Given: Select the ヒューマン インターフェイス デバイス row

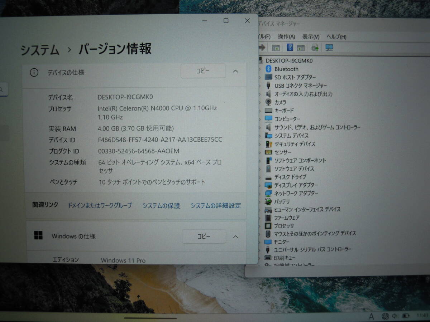Looking at the screenshot, I should 307,209.
